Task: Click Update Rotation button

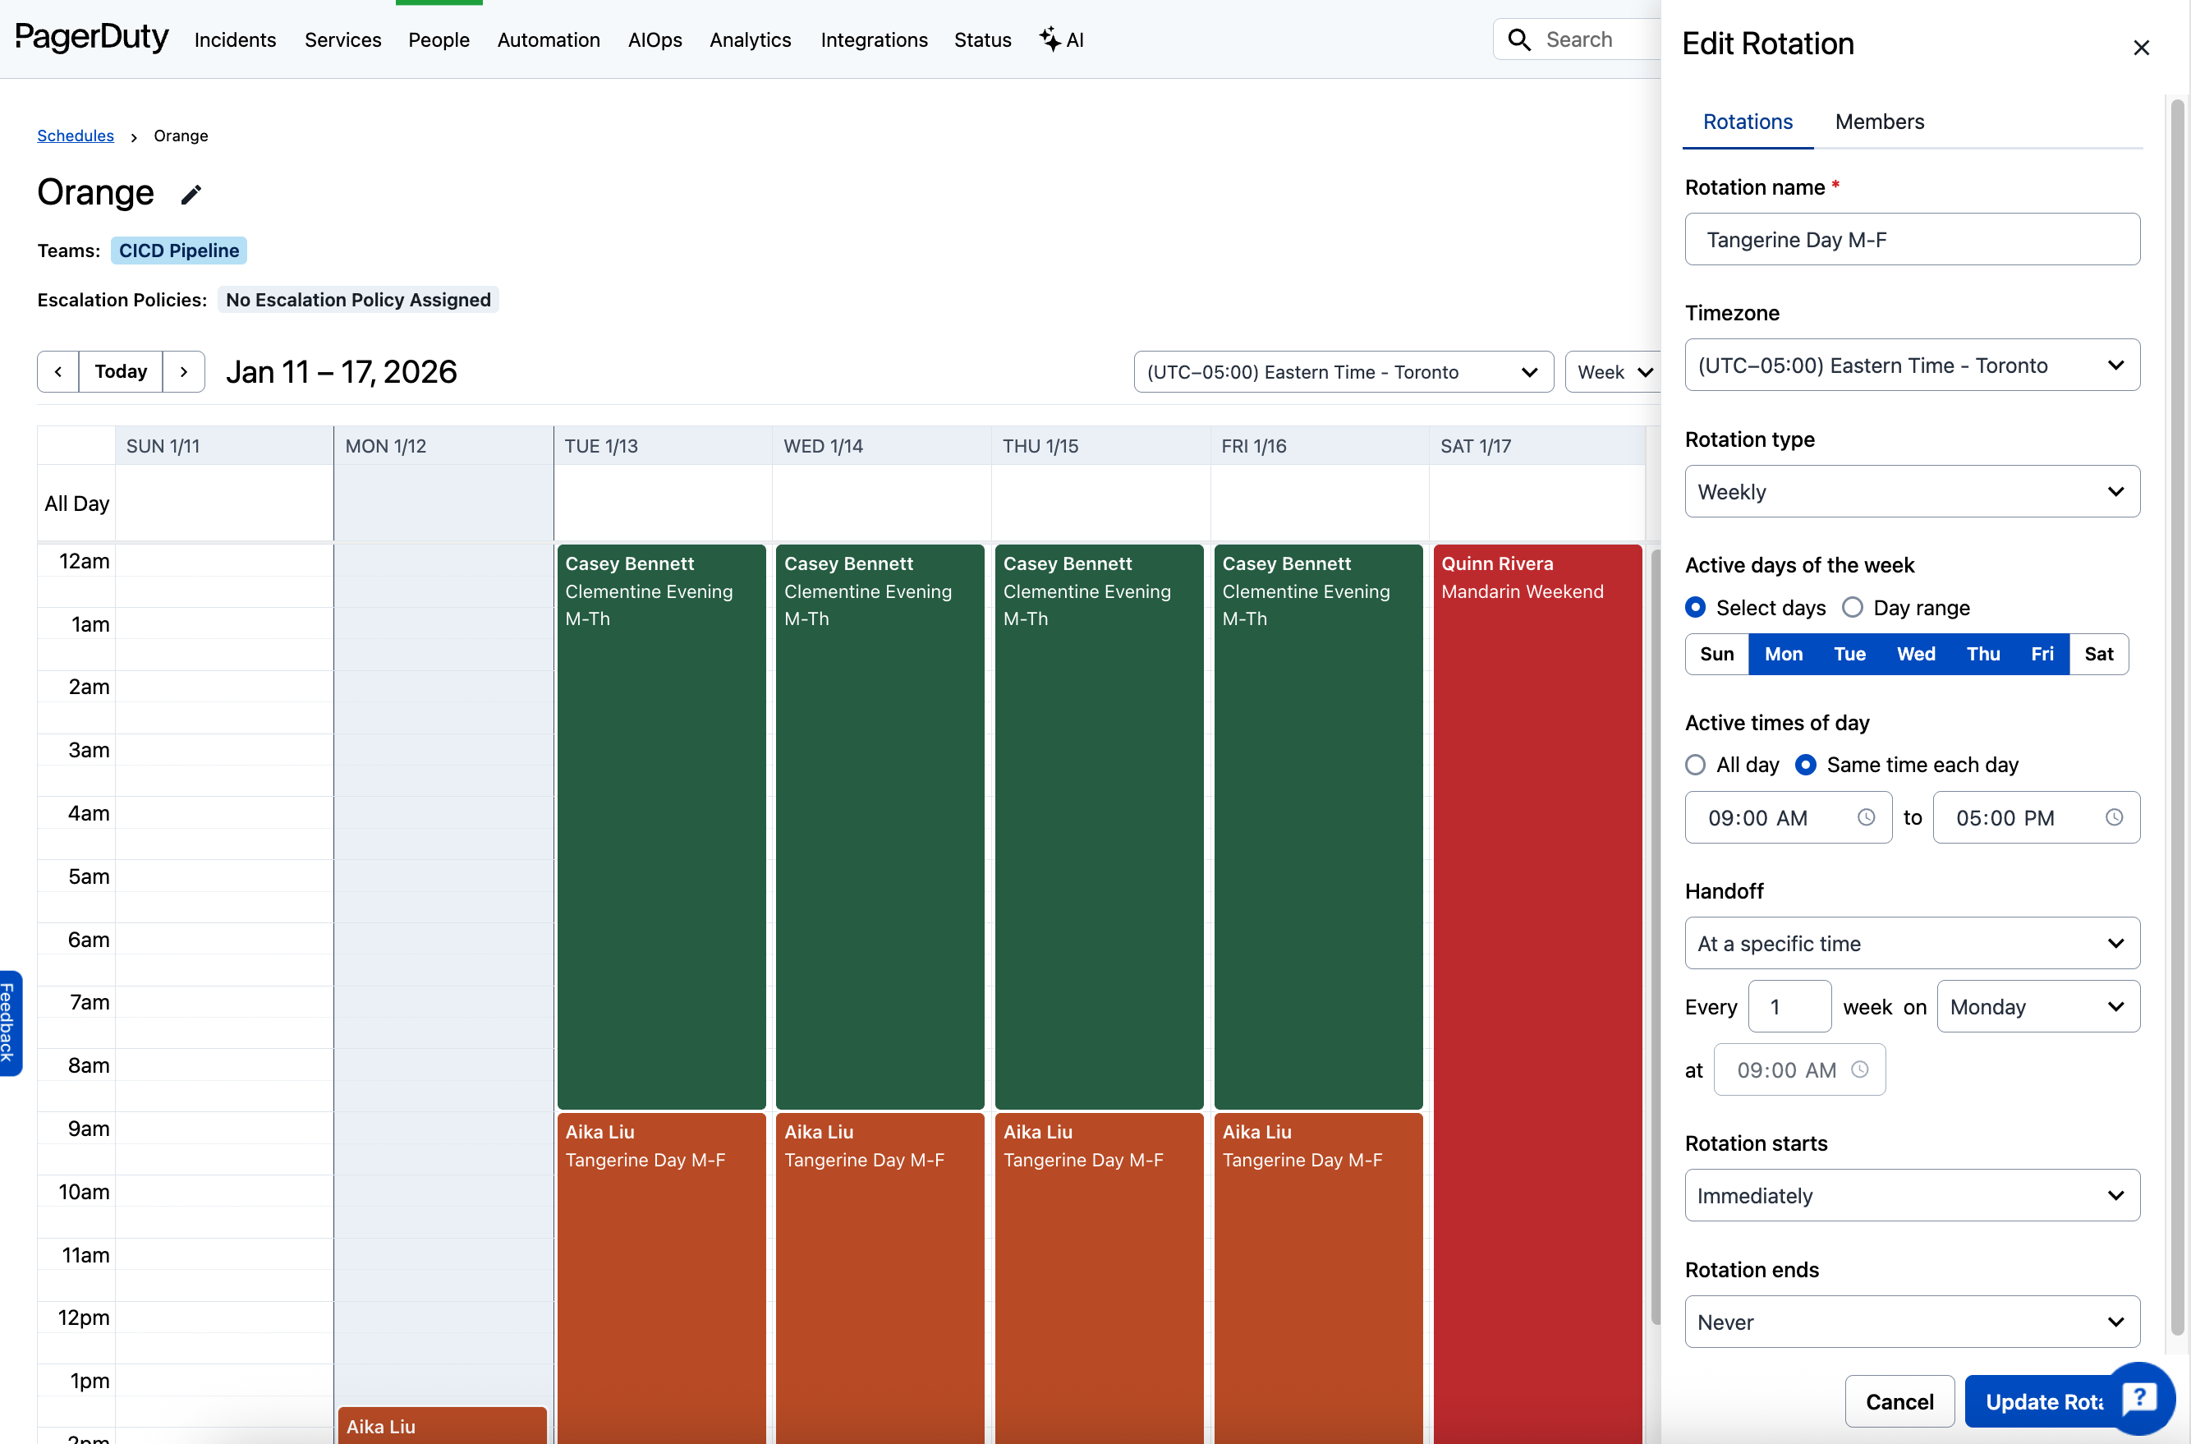Action: (2045, 1401)
